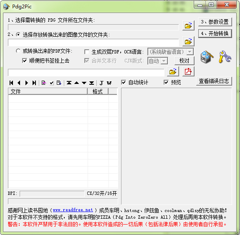This screenshot has width=240, height=235.
Task: Click the 校对 button
Action: pos(184,61)
